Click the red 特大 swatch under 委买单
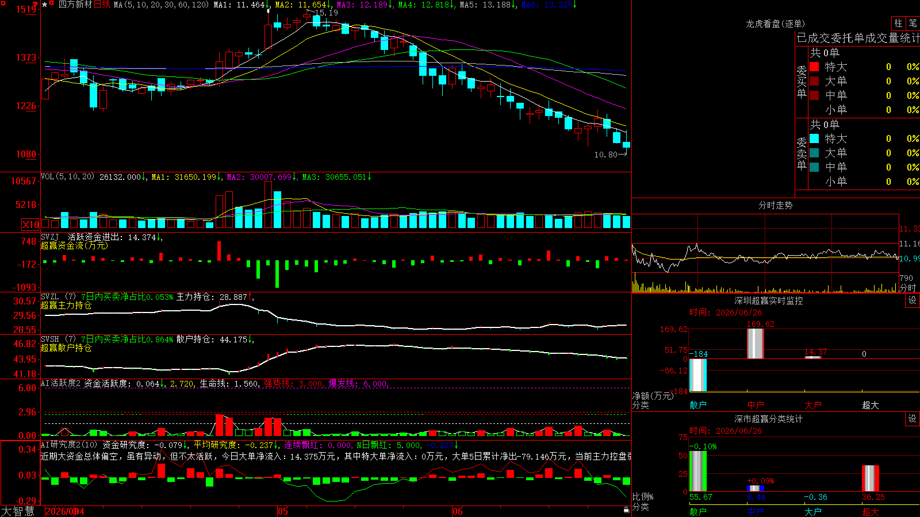Viewport: 920px width, 517px height. pos(814,67)
